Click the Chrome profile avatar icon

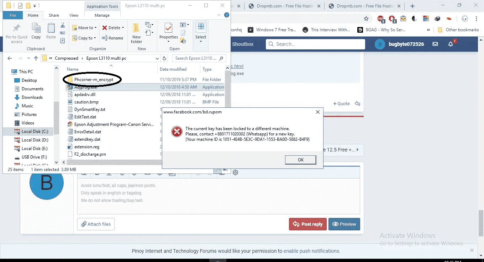[x=464, y=18]
